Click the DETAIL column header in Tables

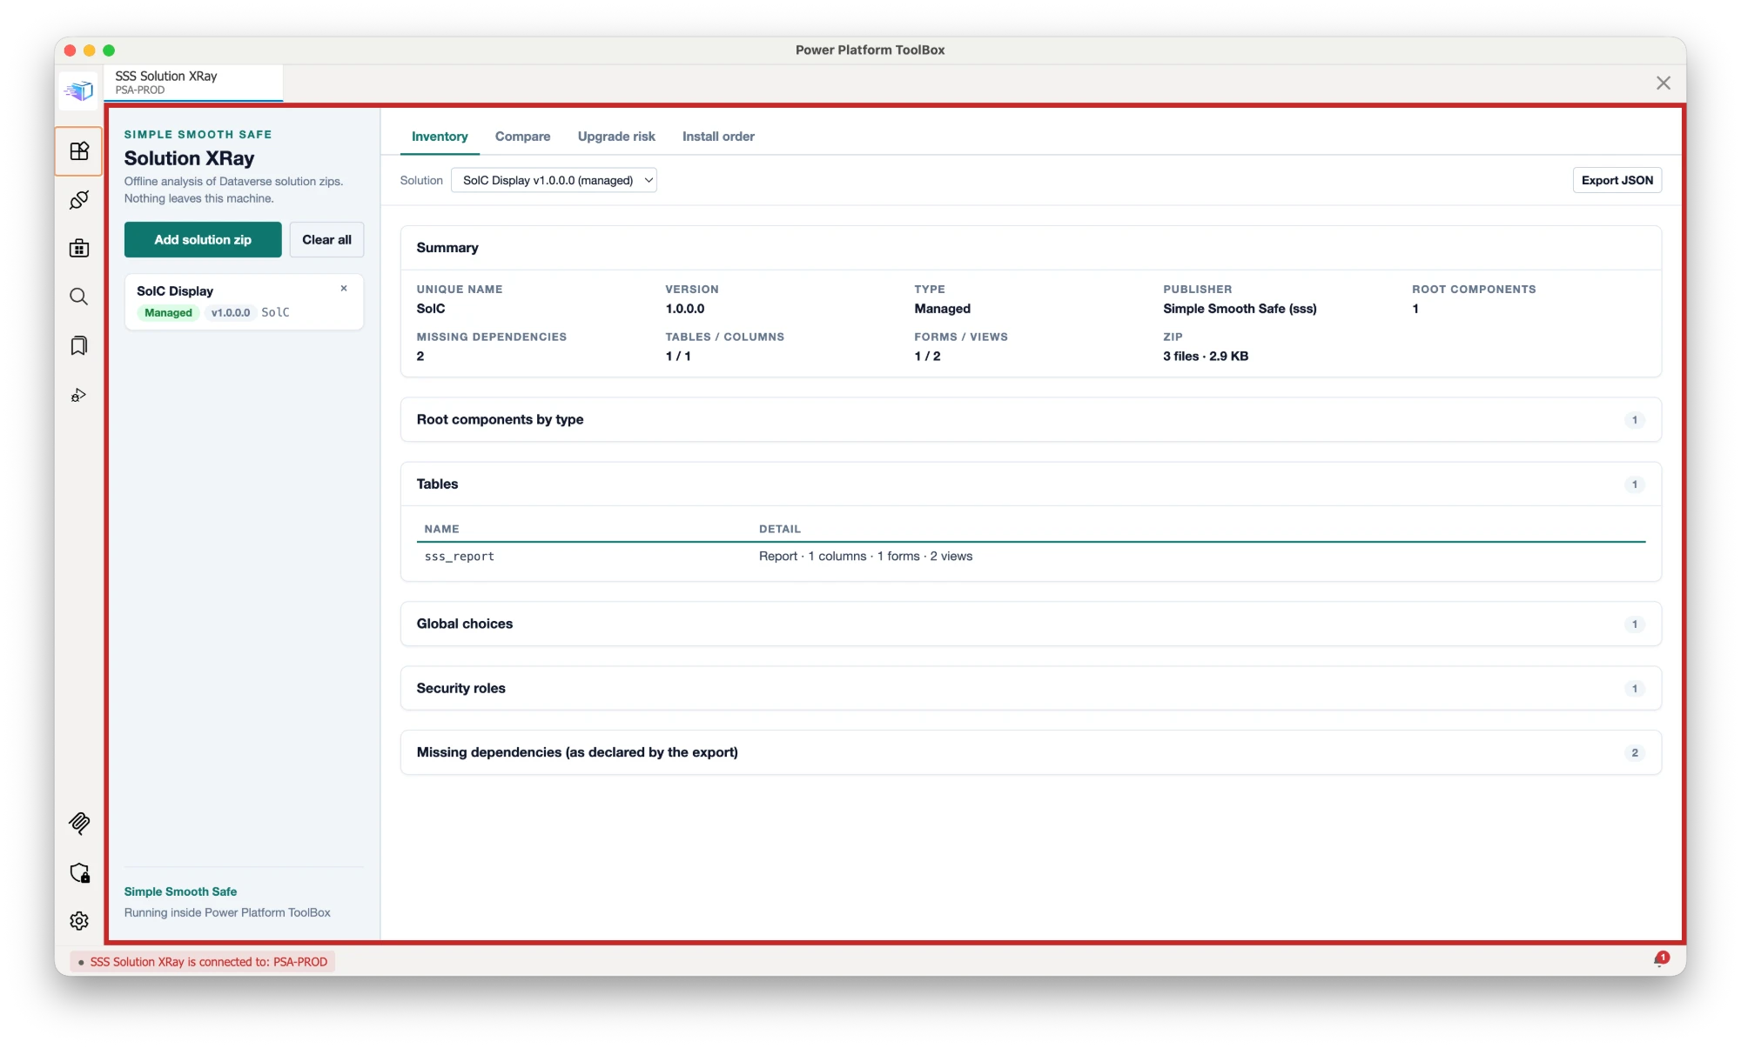pyautogui.click(x=779, y=529)
